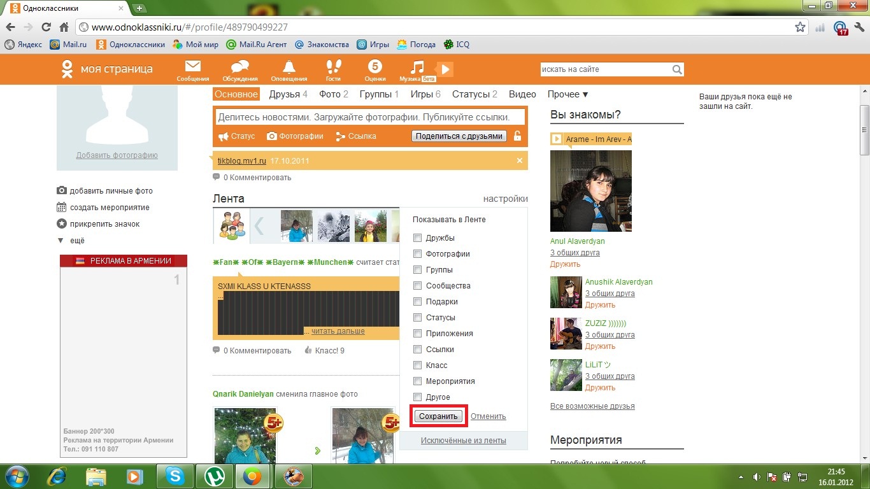Click the browser home icon

click(64, 27)
